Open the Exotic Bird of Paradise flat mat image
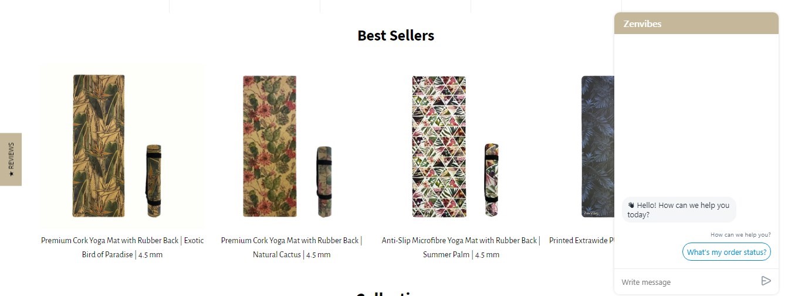Screen dimensions: 788x296 (x=99, y=146)
